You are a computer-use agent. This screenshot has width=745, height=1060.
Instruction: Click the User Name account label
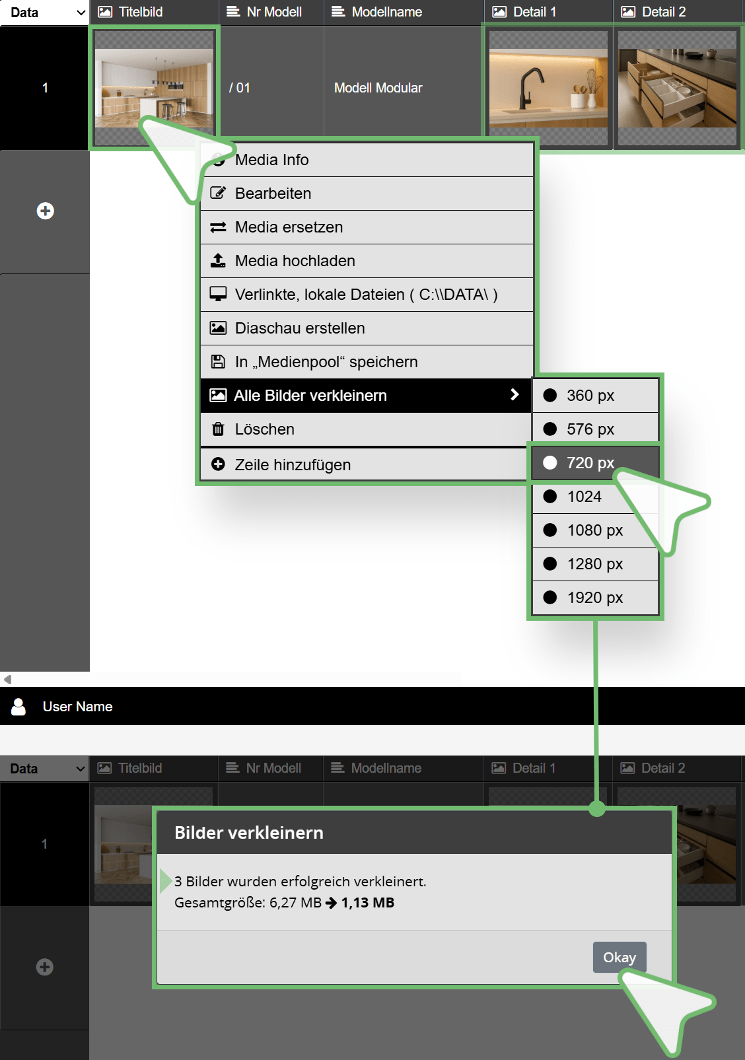tap(77, 707)
